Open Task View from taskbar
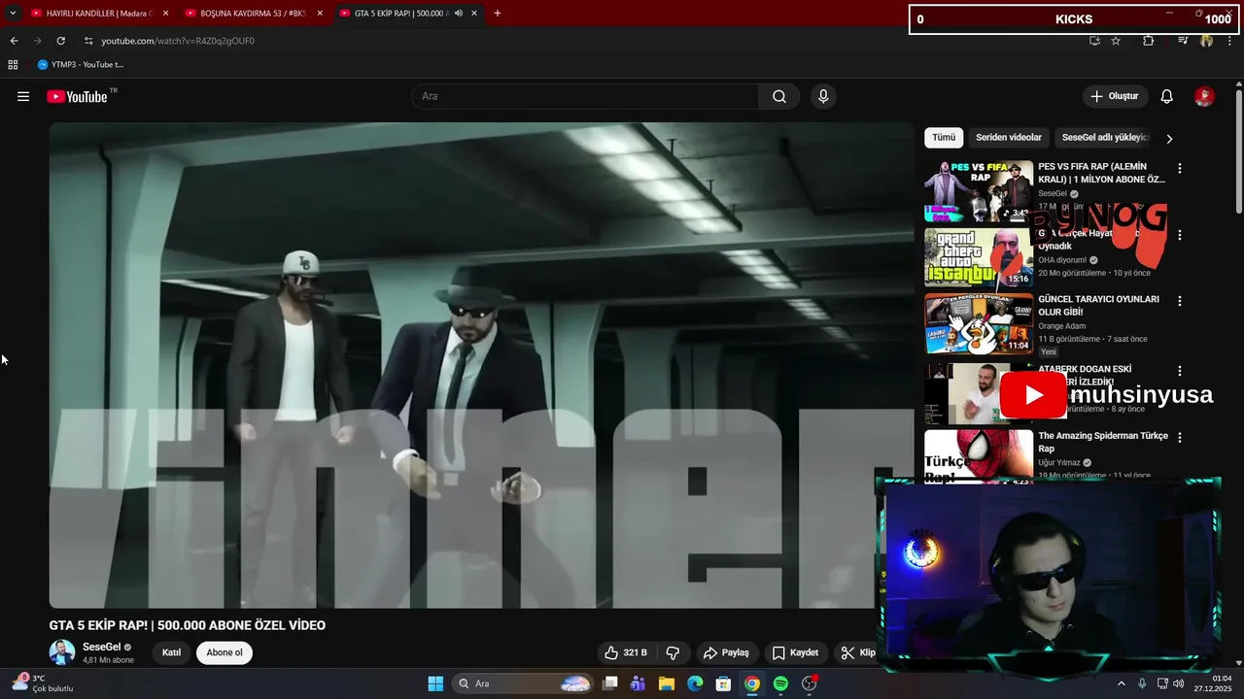 tap(609, 683)
